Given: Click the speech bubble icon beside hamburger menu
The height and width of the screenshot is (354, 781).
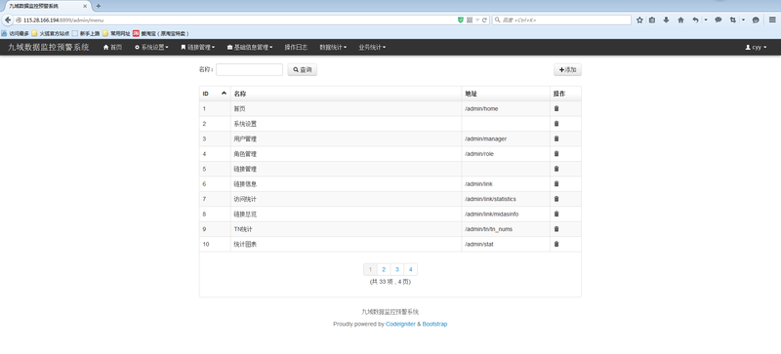Looking at the screenshot, I should [x=756, y=20].
